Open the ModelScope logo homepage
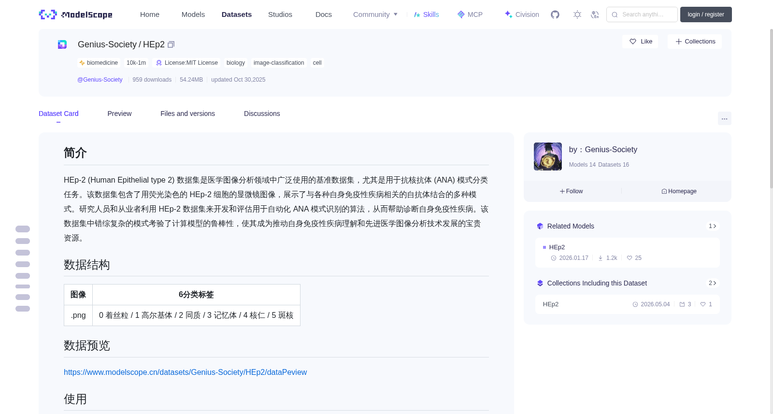The width and height of the screenshot is (773, 414). (75, 14)
